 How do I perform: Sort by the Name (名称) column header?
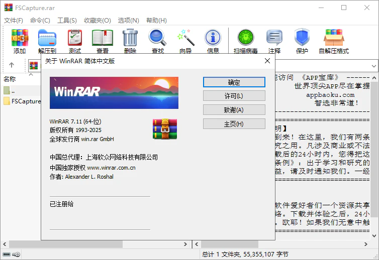pos(10,79)
